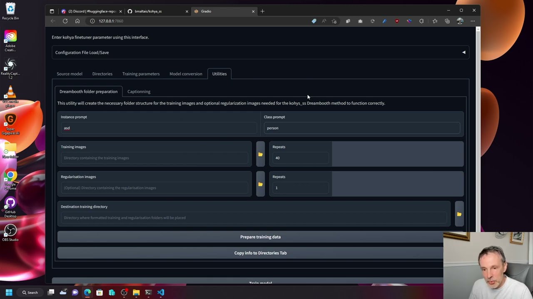Open VLC media player desktop shortcut

click(10, 96)
